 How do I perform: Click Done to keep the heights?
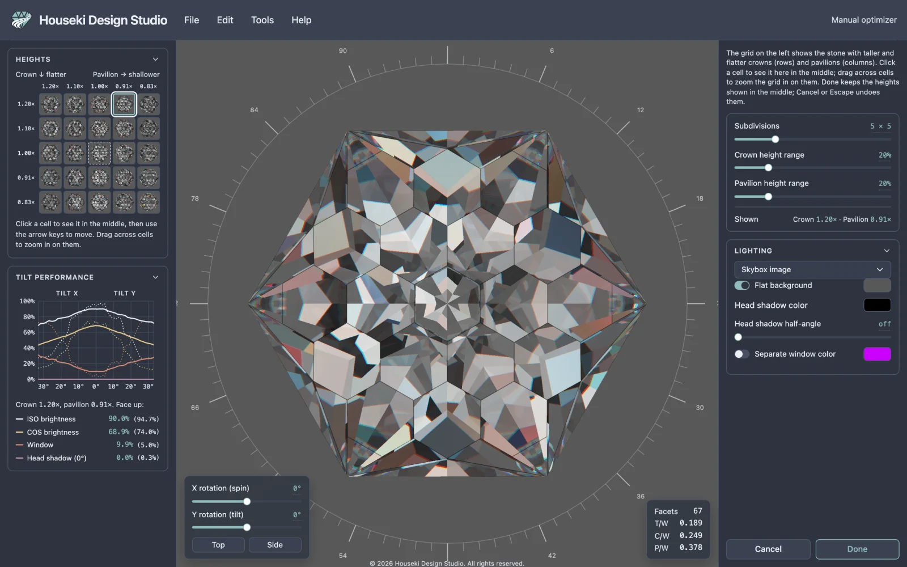857,549
